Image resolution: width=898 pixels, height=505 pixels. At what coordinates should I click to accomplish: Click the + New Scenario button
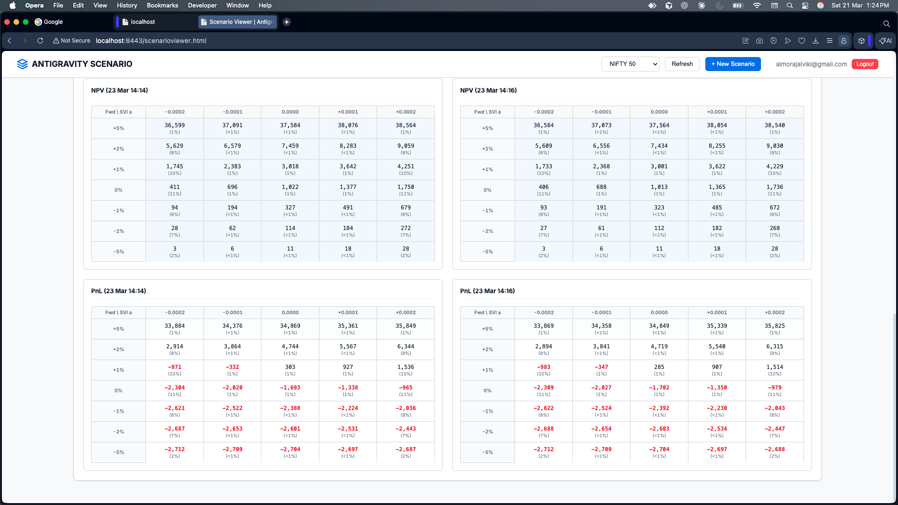click(x=732, y=64)
